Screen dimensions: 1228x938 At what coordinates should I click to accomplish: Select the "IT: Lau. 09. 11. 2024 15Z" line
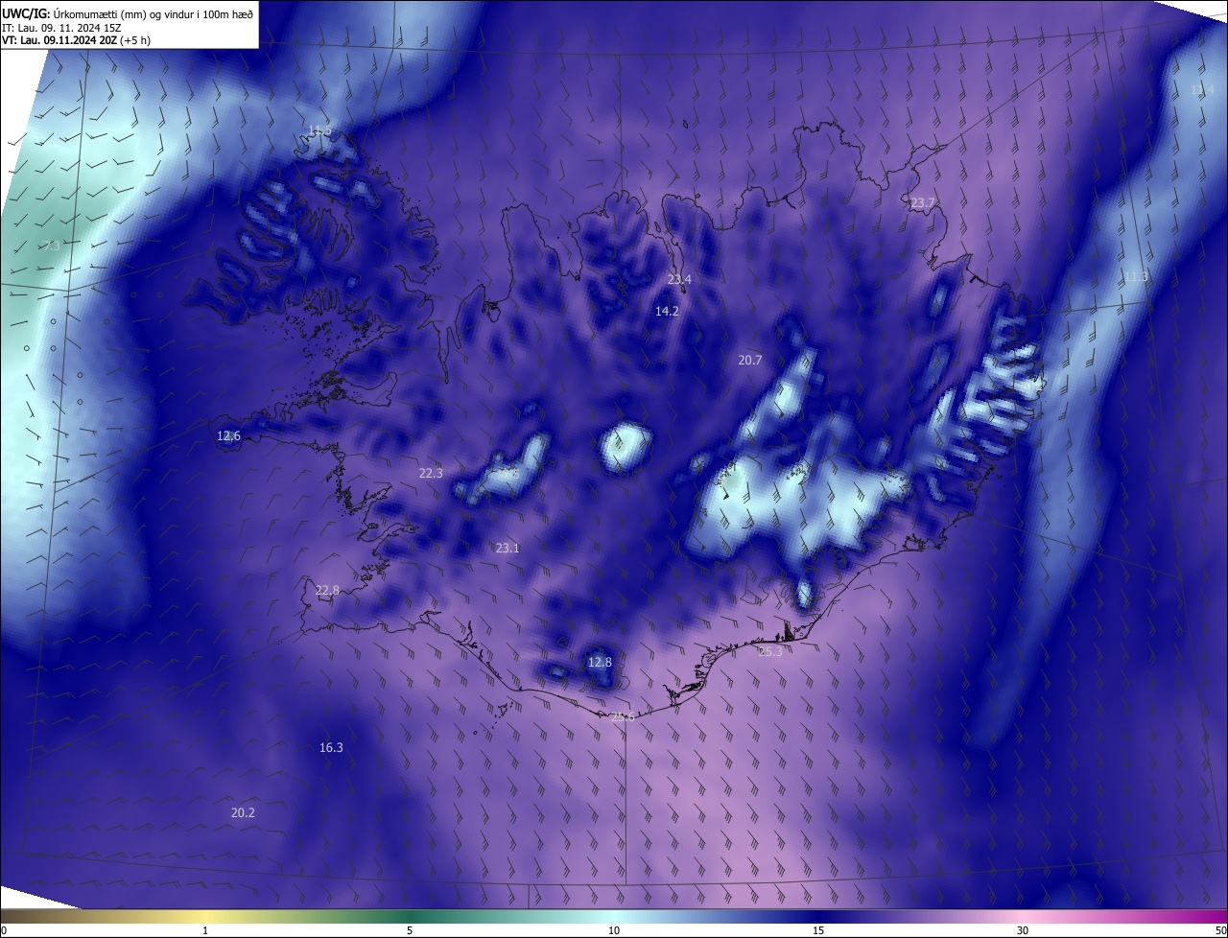point(60,28)
